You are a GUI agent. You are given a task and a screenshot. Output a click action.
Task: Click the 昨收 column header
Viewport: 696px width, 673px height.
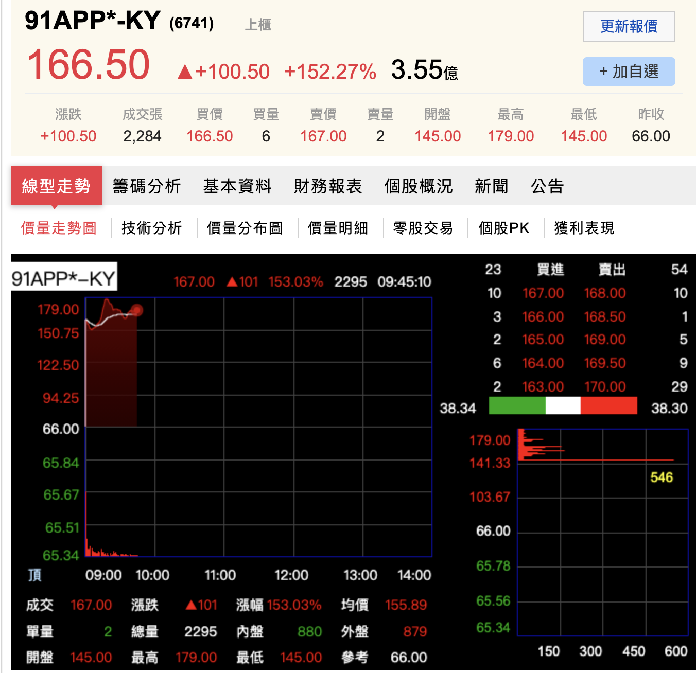651,114
